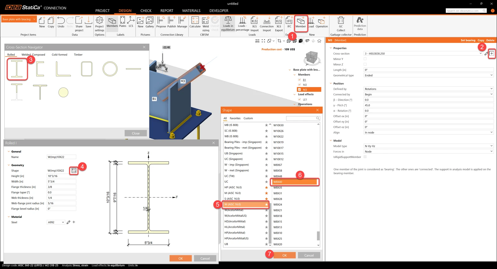
Task: Add a new cross-section with the plus icon
Action: (x=491, y=53)
